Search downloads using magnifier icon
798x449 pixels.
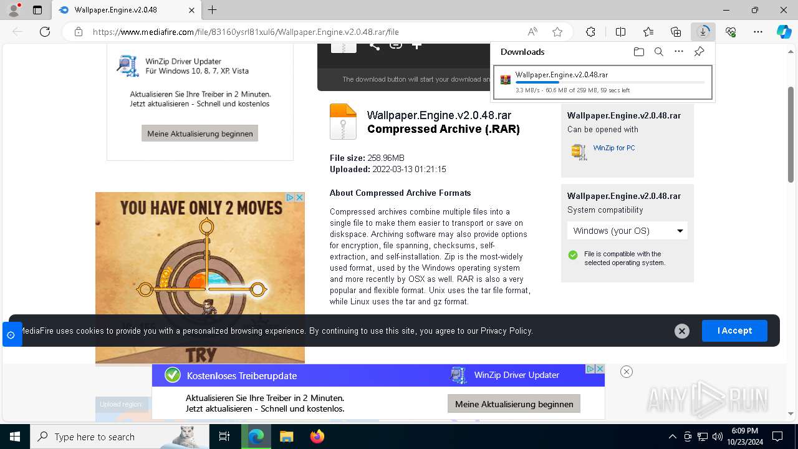tap(659, 52)
